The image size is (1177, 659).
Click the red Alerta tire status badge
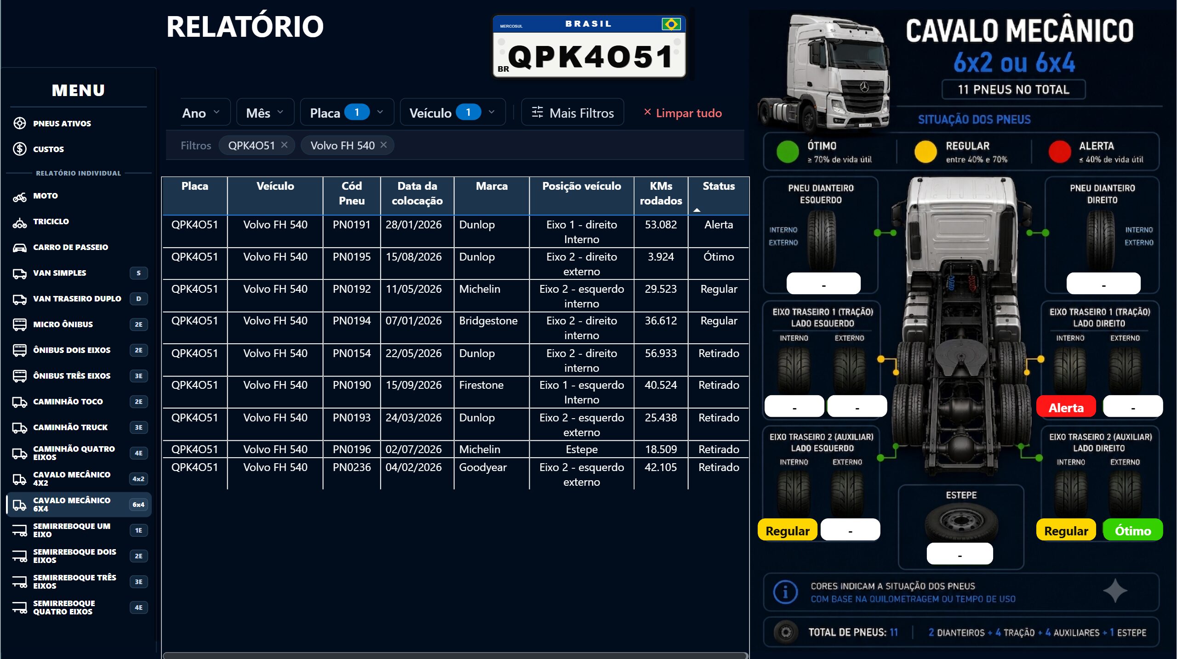pyautogui.click(x=1066, y=407)
